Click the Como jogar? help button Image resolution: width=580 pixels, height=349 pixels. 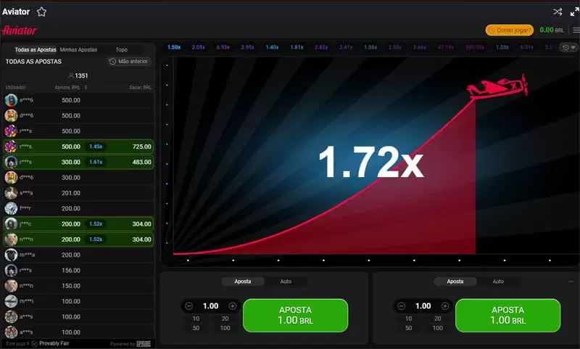(x=509, y=30)
